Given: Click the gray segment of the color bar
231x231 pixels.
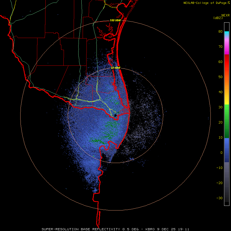Looking at the screenshot, I should point(227,182).
